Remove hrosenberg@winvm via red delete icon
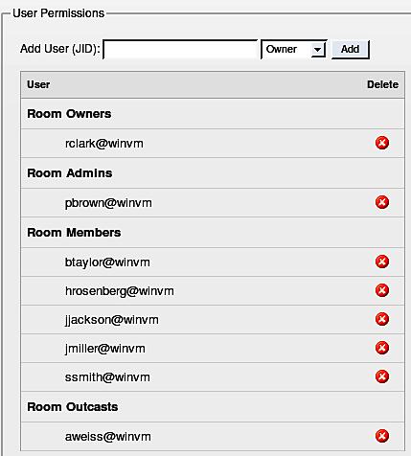This screenshot has height=456, width=411. click(x=382, y=290)
